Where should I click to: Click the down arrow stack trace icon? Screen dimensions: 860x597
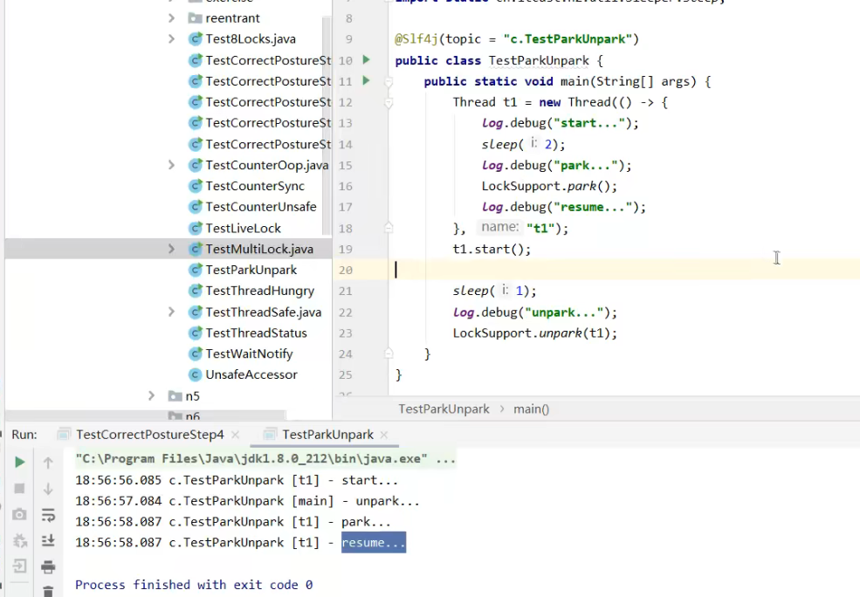[48, 489]
